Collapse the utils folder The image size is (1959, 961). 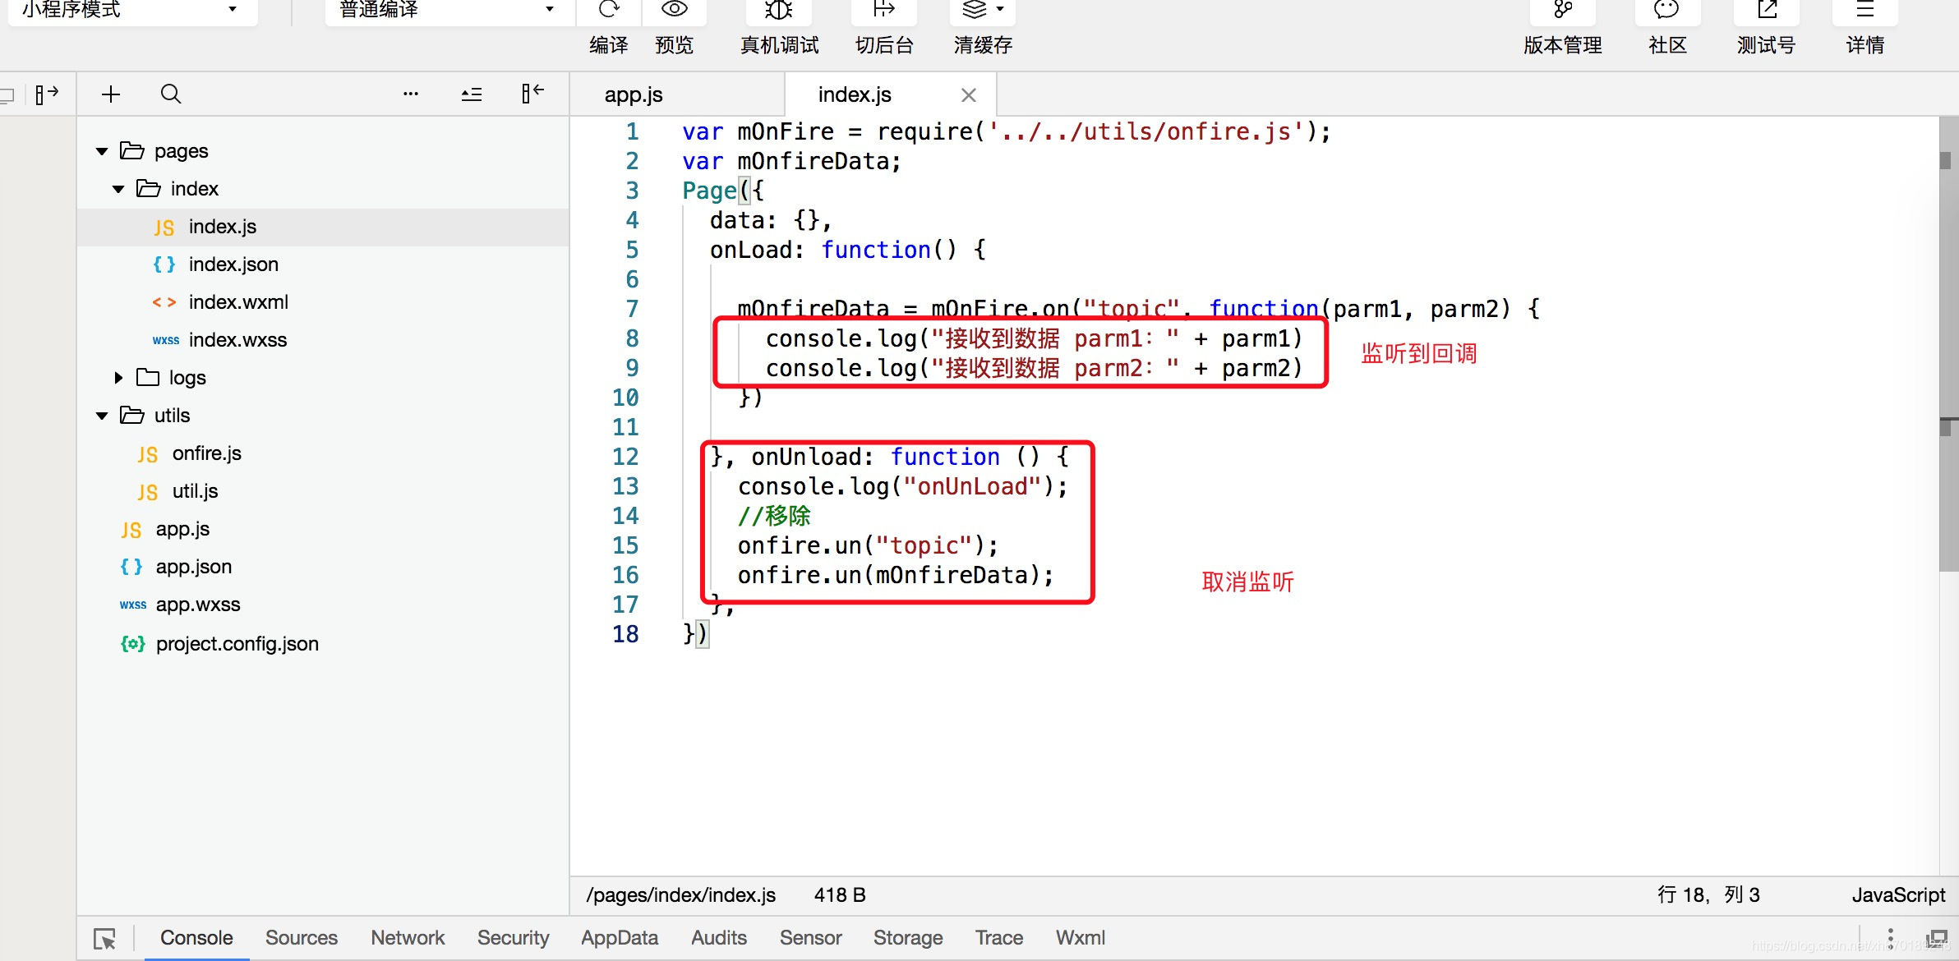(102, 416)
